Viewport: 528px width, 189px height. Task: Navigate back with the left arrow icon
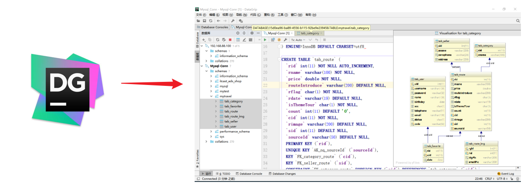click(x=219, y=21)
